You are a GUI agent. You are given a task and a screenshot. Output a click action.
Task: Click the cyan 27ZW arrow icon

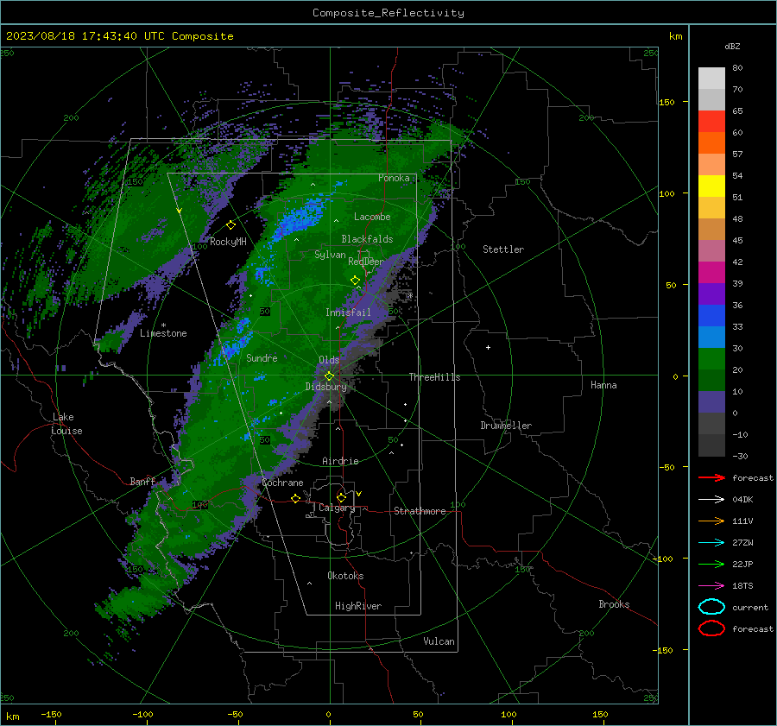pos(711,543)
